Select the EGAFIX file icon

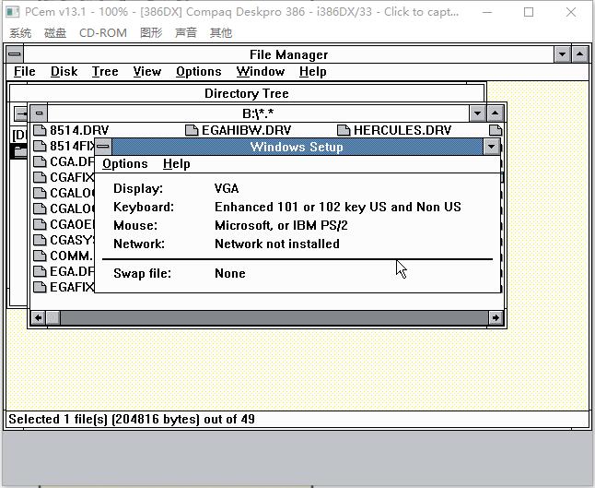[x=39, y=287]
